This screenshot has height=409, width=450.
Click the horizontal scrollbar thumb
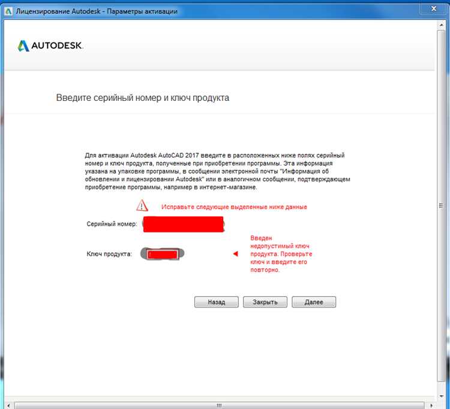point(219,405)
